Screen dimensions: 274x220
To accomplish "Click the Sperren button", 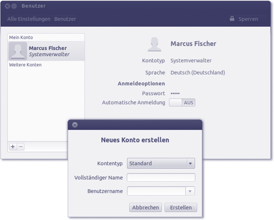I will pos(248,19).
